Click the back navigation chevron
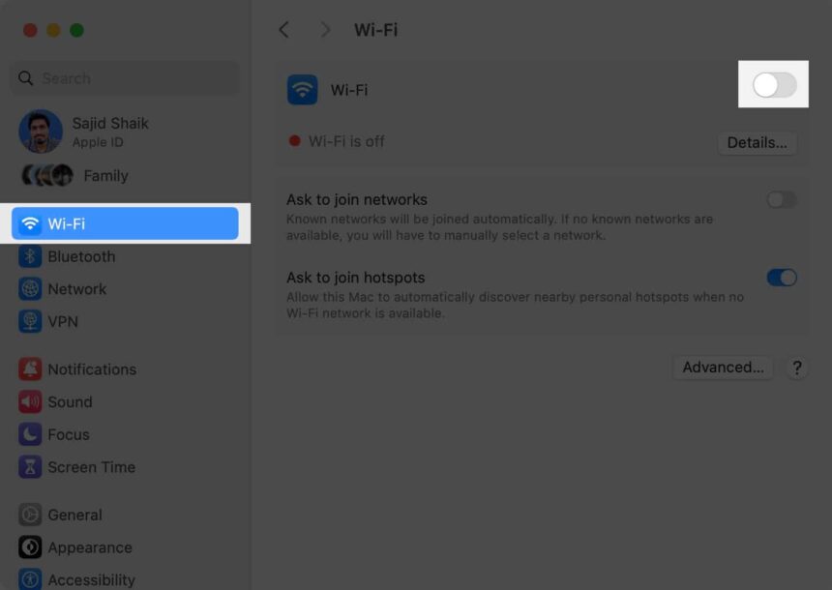This screenshot has height=590, width=832. pos(283,30)
